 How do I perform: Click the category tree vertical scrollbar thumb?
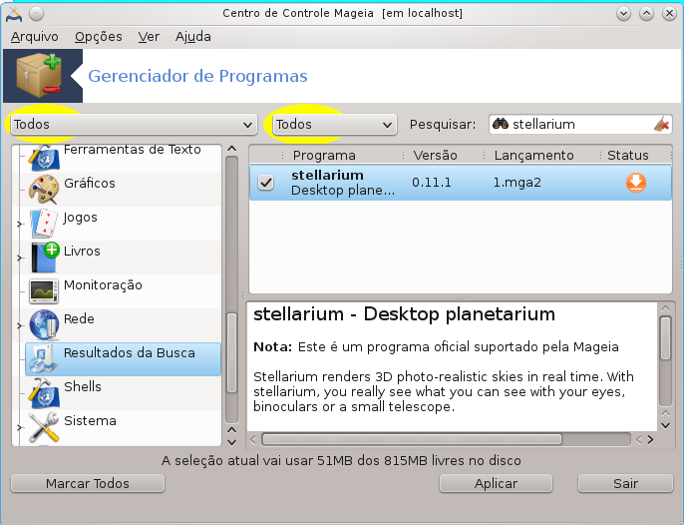(x=232, y=353)
